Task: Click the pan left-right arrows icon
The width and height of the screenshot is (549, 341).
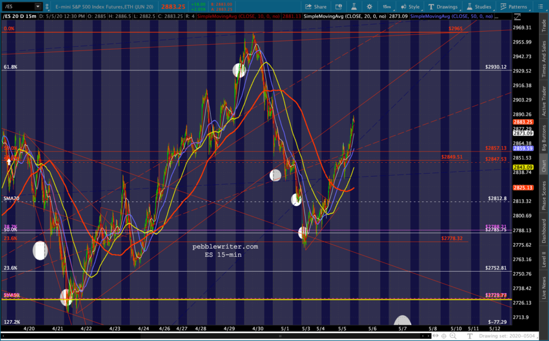Action: click(x=435, y=336)
